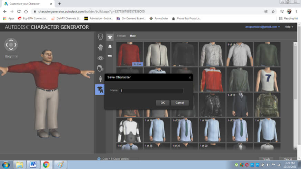
Task: Open FormsIndex bookmark
Action: 159,18
